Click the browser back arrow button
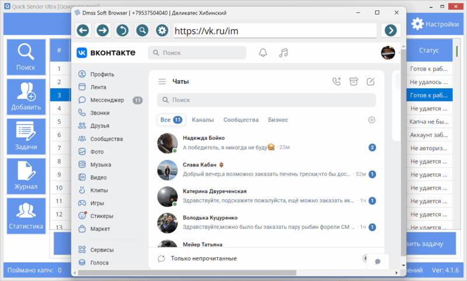This screenshot has height=281, width=467. [83, 30]
